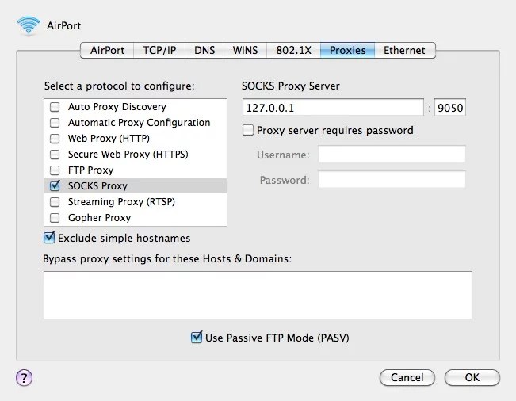The width and height of the screenshot is (516, 401).
Task: Click the port field showing 9050
Action: tap(450, 108)
